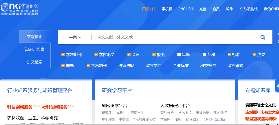Open the 研究生 link
The width and height of the screenshot is (279, 125).
[107, 113]
